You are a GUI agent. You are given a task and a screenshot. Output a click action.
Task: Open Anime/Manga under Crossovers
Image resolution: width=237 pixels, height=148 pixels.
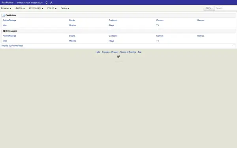click(9, 36)
